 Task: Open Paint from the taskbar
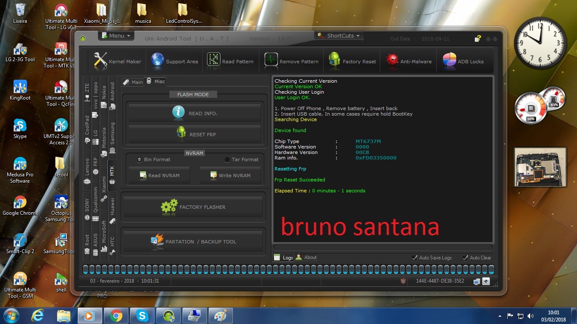221,316
